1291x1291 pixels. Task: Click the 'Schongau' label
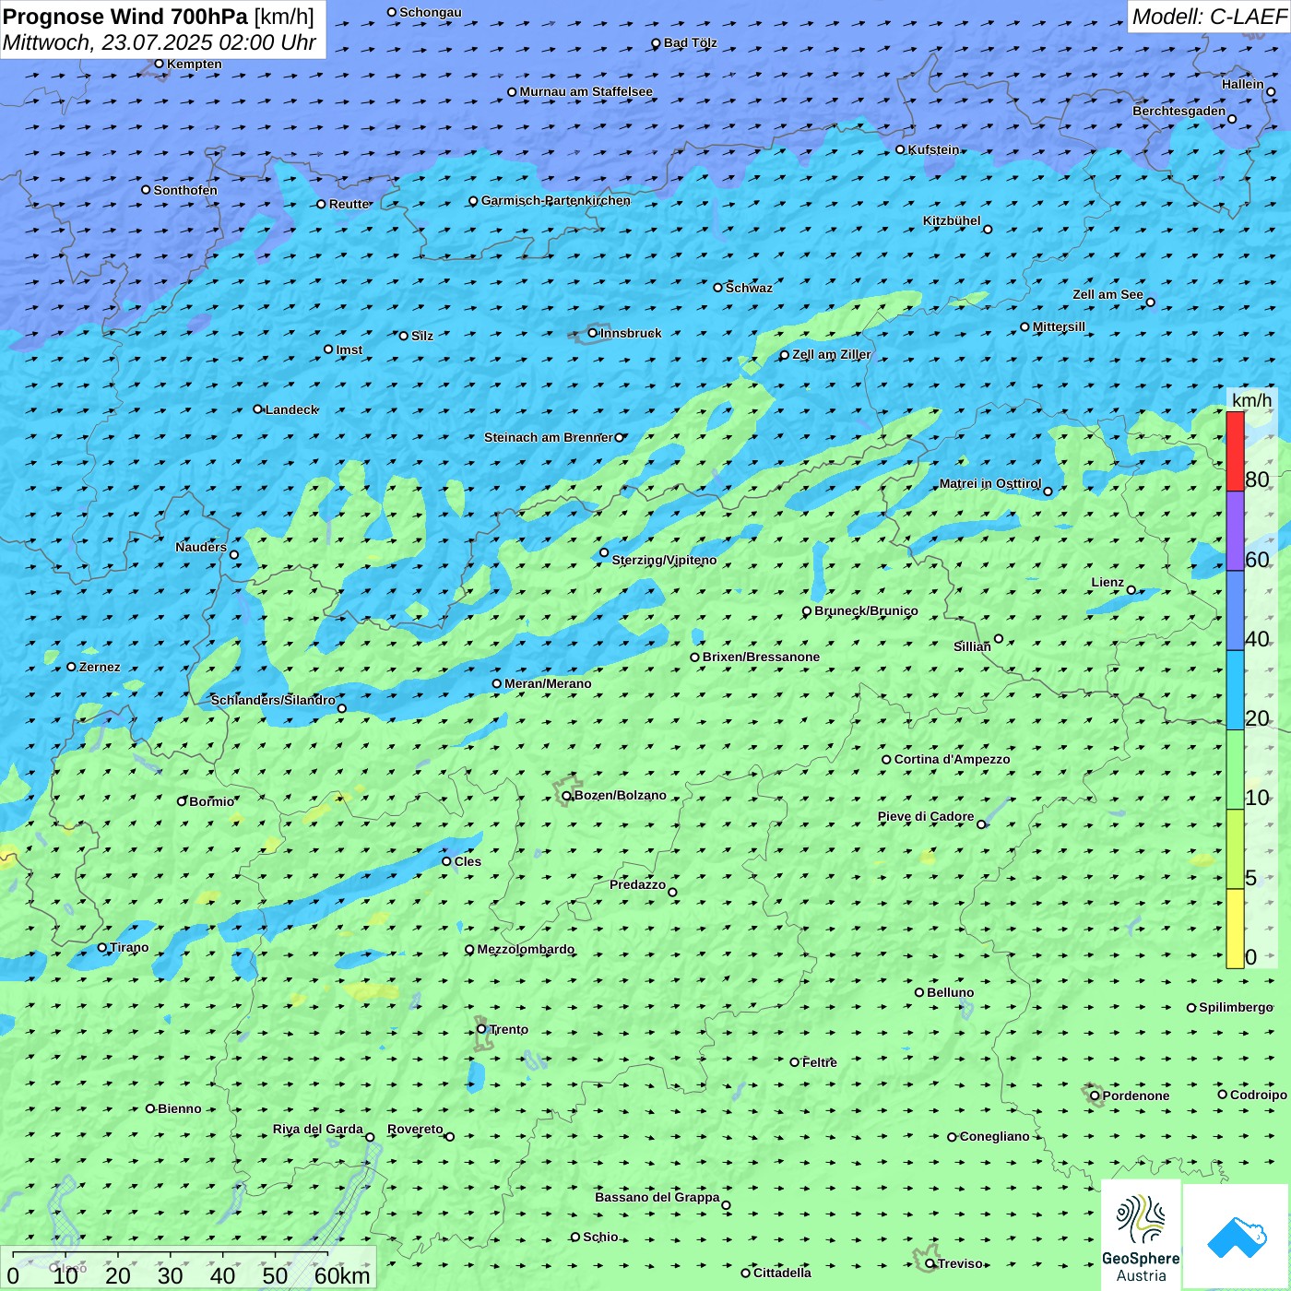point(431,12)
